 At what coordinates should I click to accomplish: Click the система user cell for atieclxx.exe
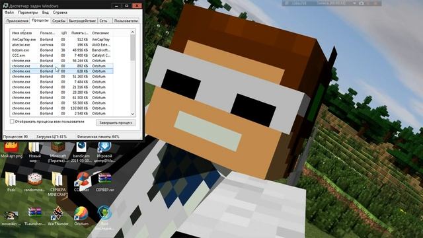[47, 45]
